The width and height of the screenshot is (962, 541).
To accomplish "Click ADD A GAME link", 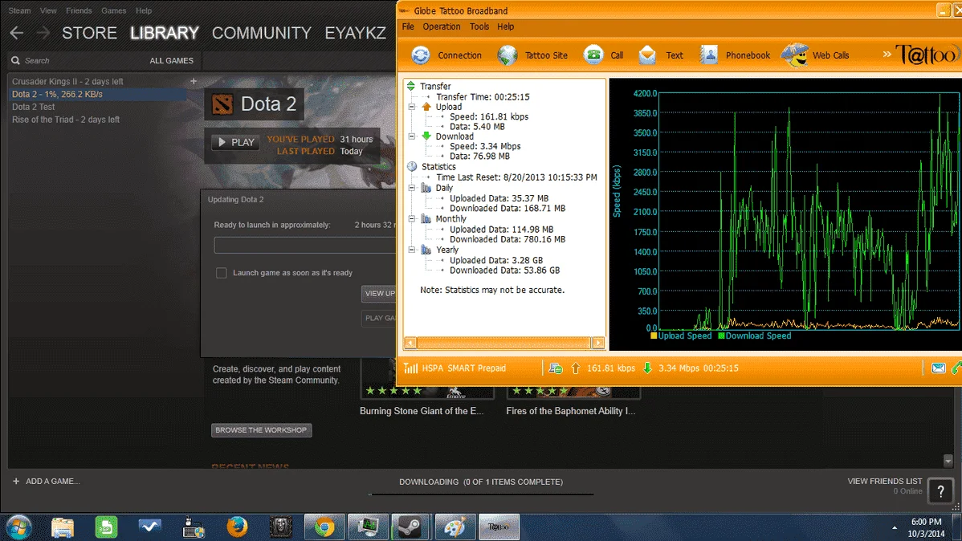I will (x=47, y=482).
